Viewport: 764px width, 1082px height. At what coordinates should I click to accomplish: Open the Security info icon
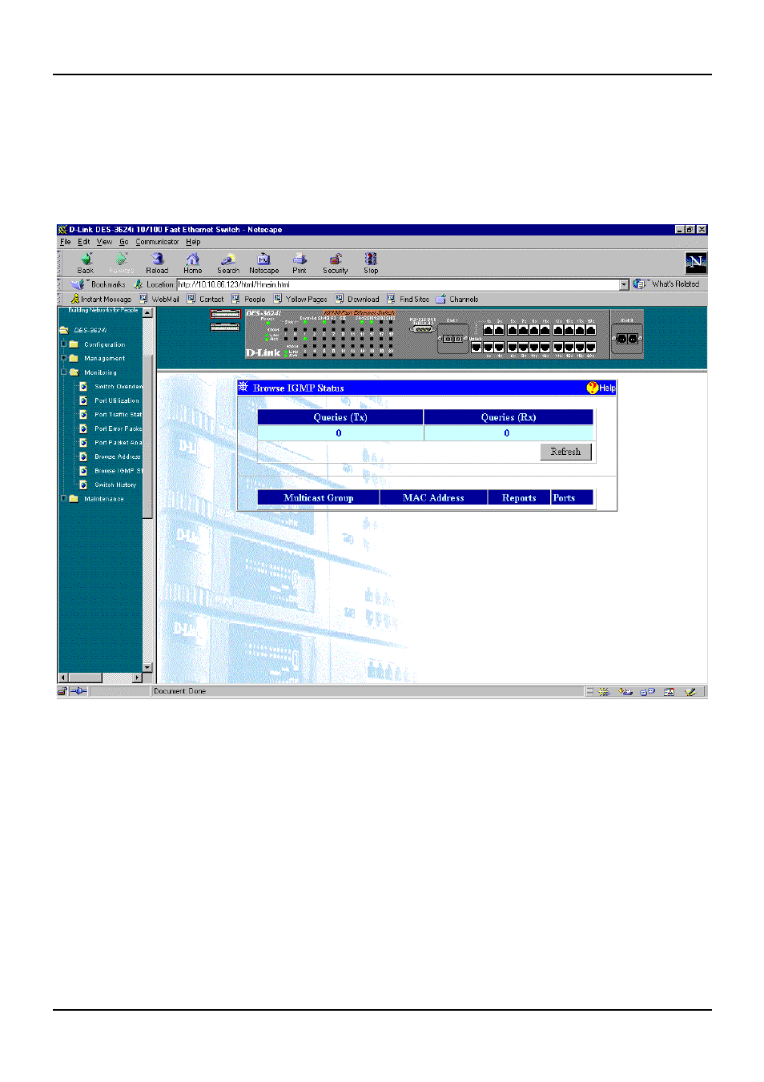click(336, 263)
